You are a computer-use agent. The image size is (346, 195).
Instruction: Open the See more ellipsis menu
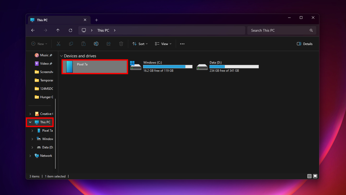(182, 44)
